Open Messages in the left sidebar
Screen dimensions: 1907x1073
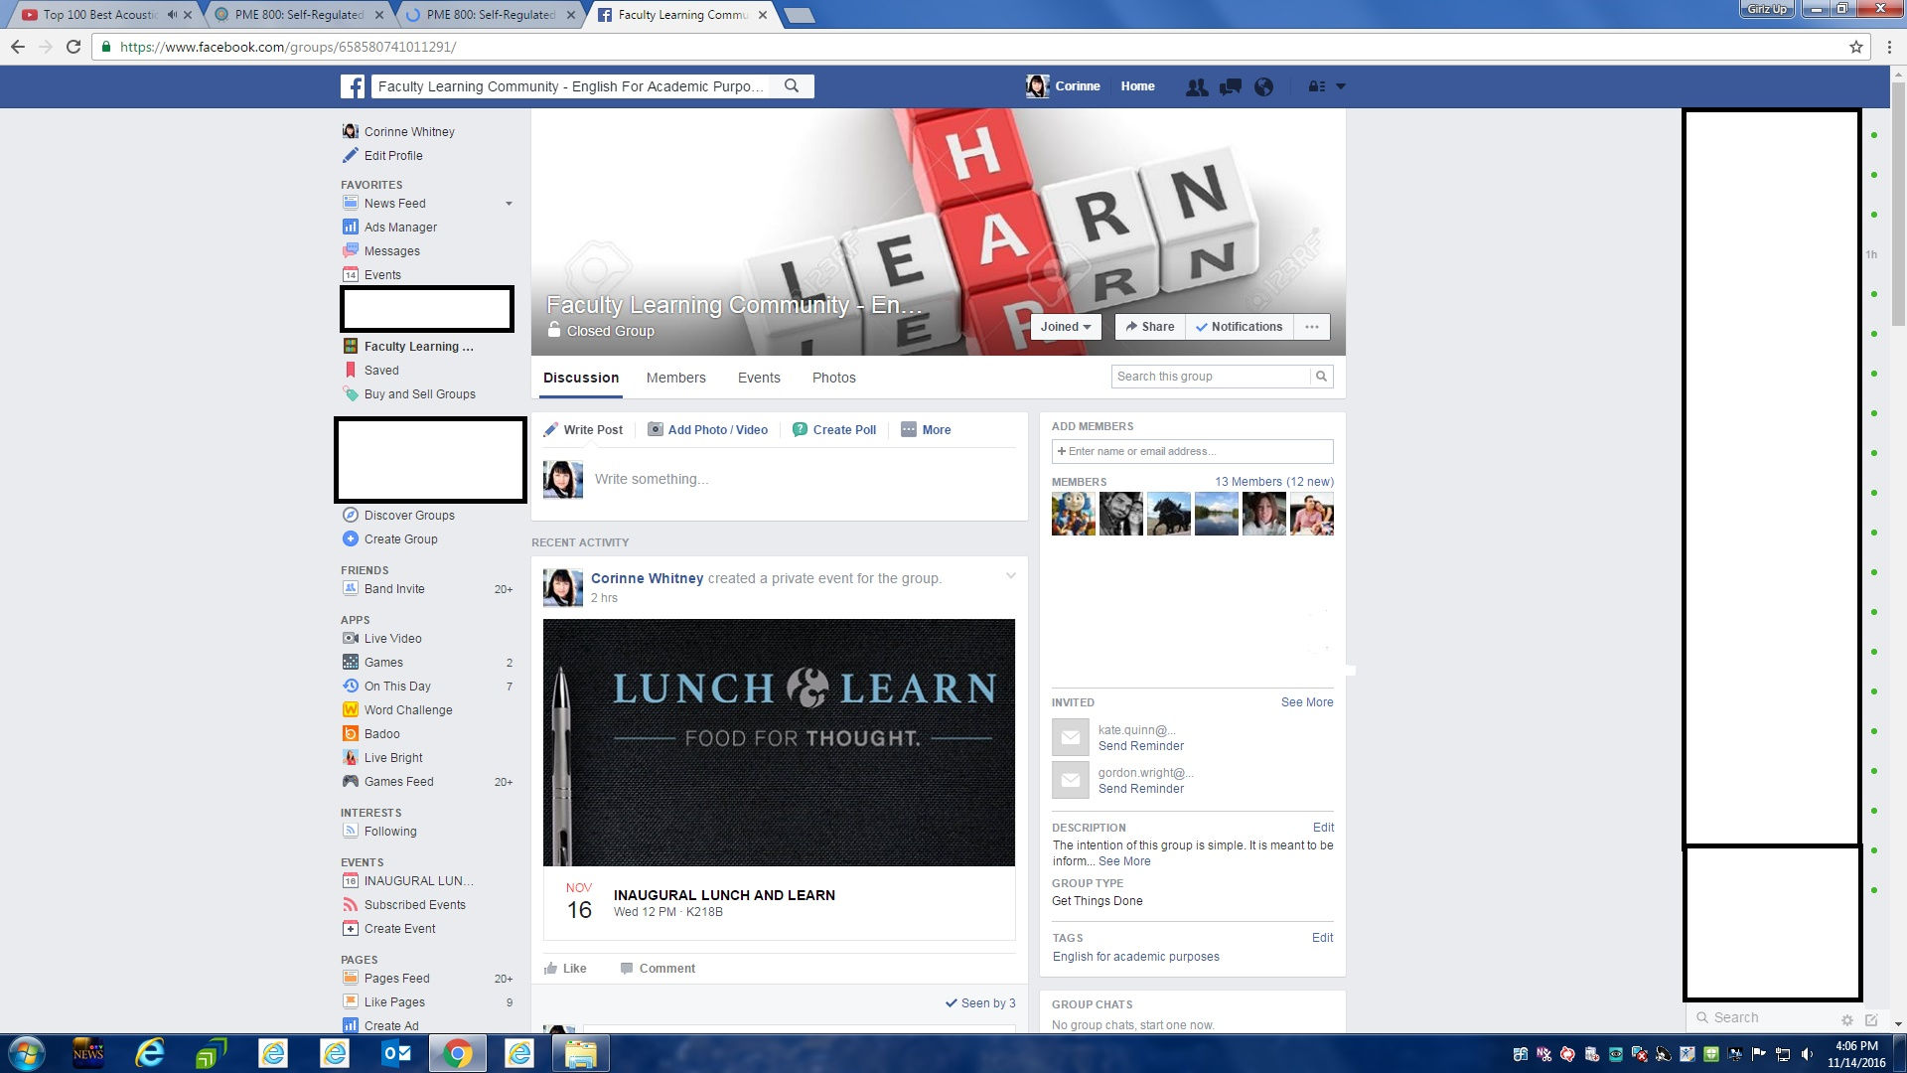tap(391, 251)
